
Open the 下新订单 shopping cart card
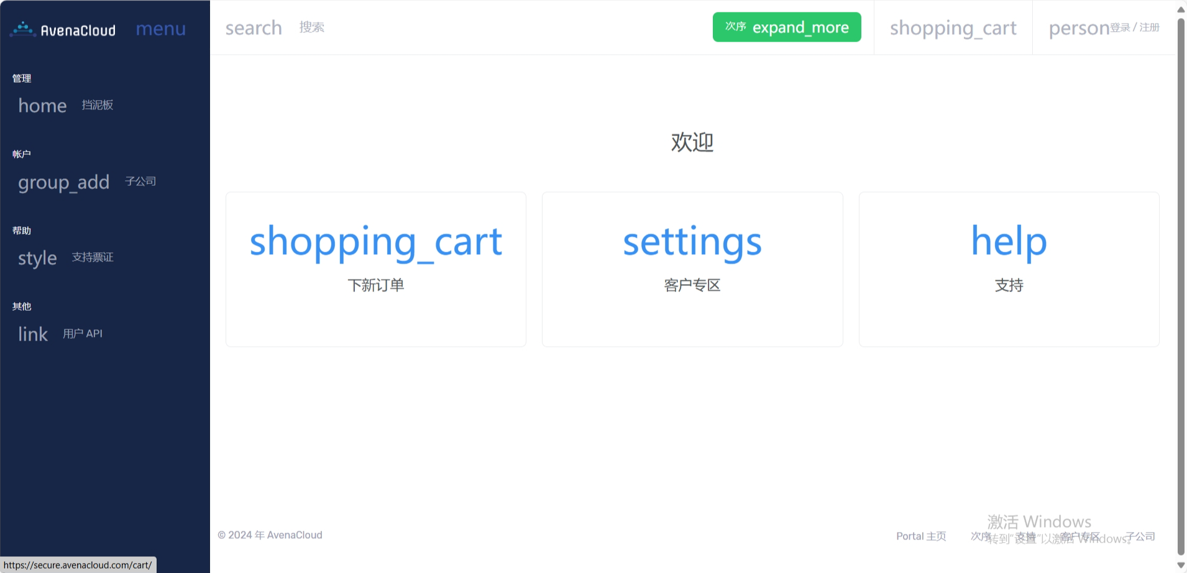pos(375,268)
